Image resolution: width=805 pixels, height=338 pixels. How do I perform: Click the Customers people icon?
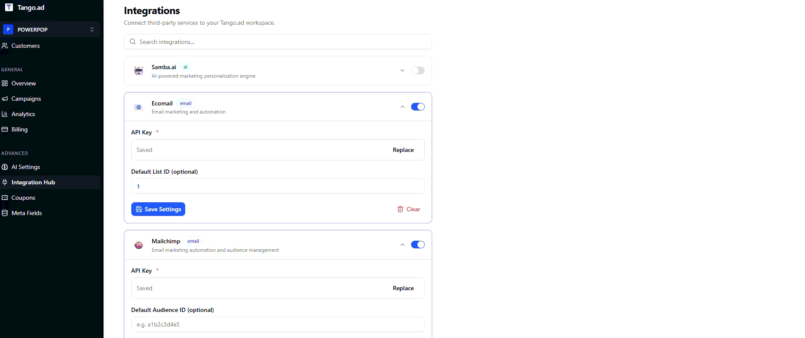pos(5,46)
